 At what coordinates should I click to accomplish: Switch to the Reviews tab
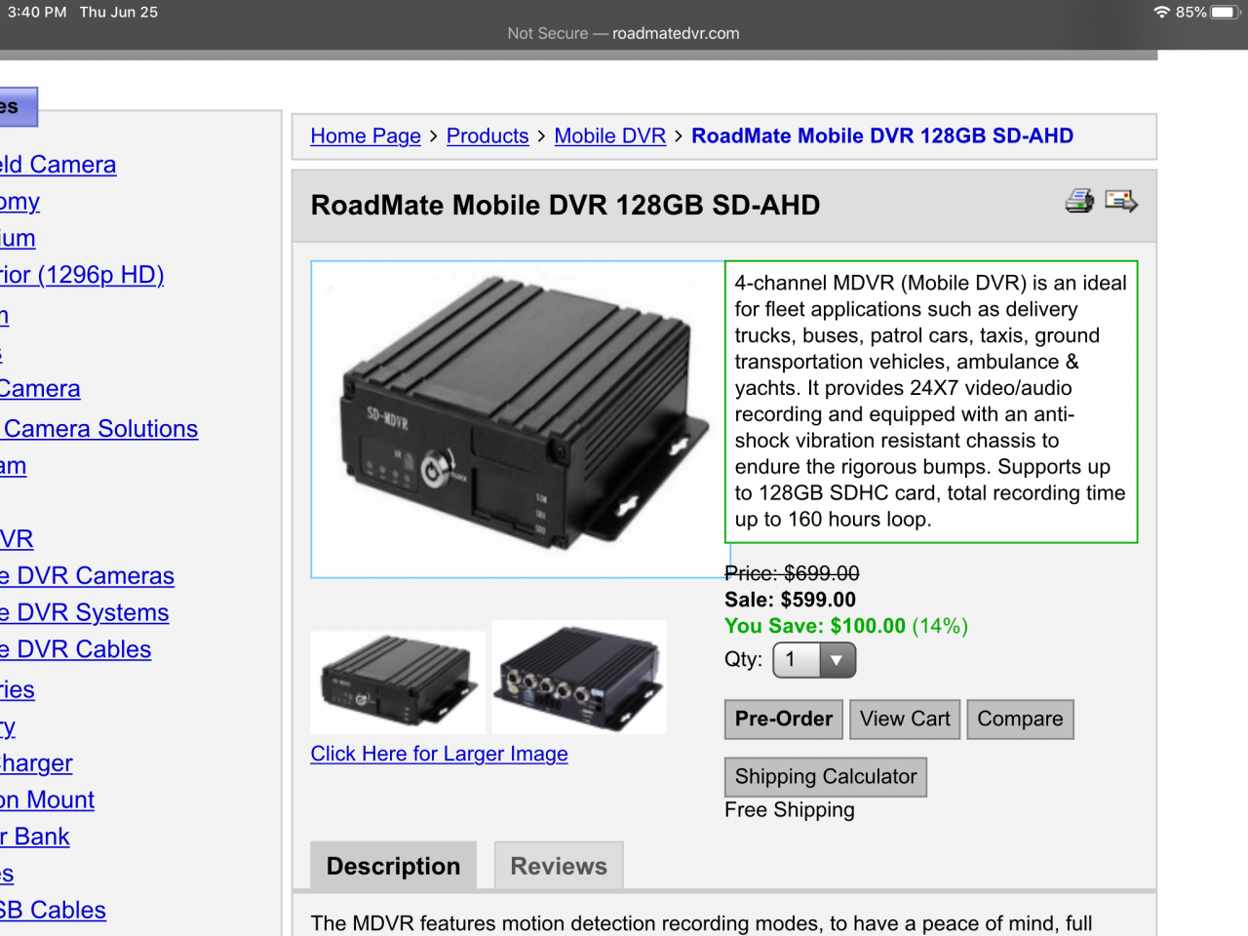click(x=559, y=866)
